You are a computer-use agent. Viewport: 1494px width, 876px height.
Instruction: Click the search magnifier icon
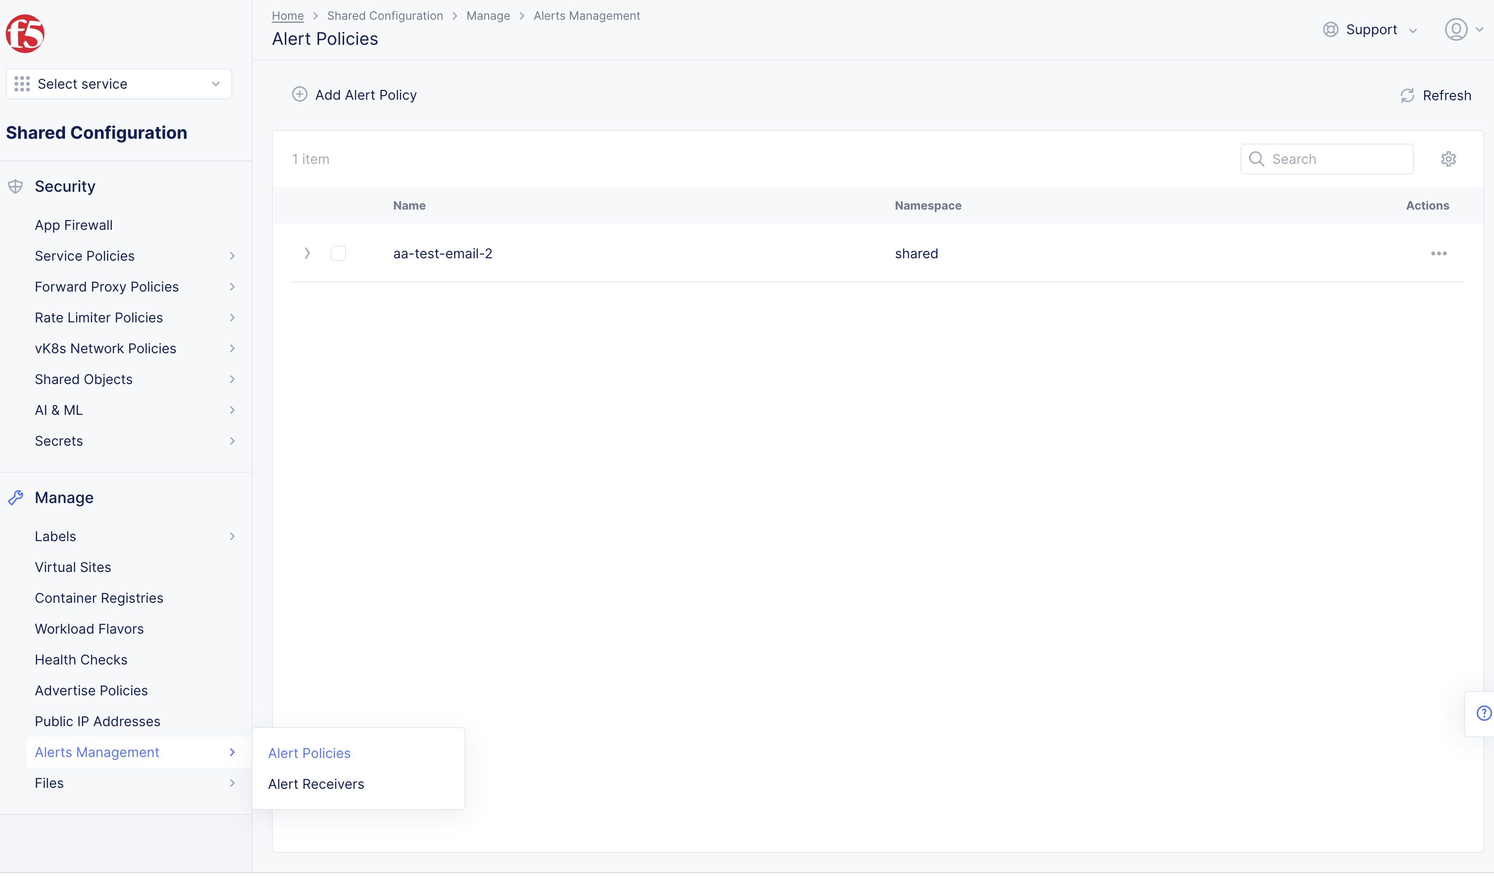[1257, 159]
